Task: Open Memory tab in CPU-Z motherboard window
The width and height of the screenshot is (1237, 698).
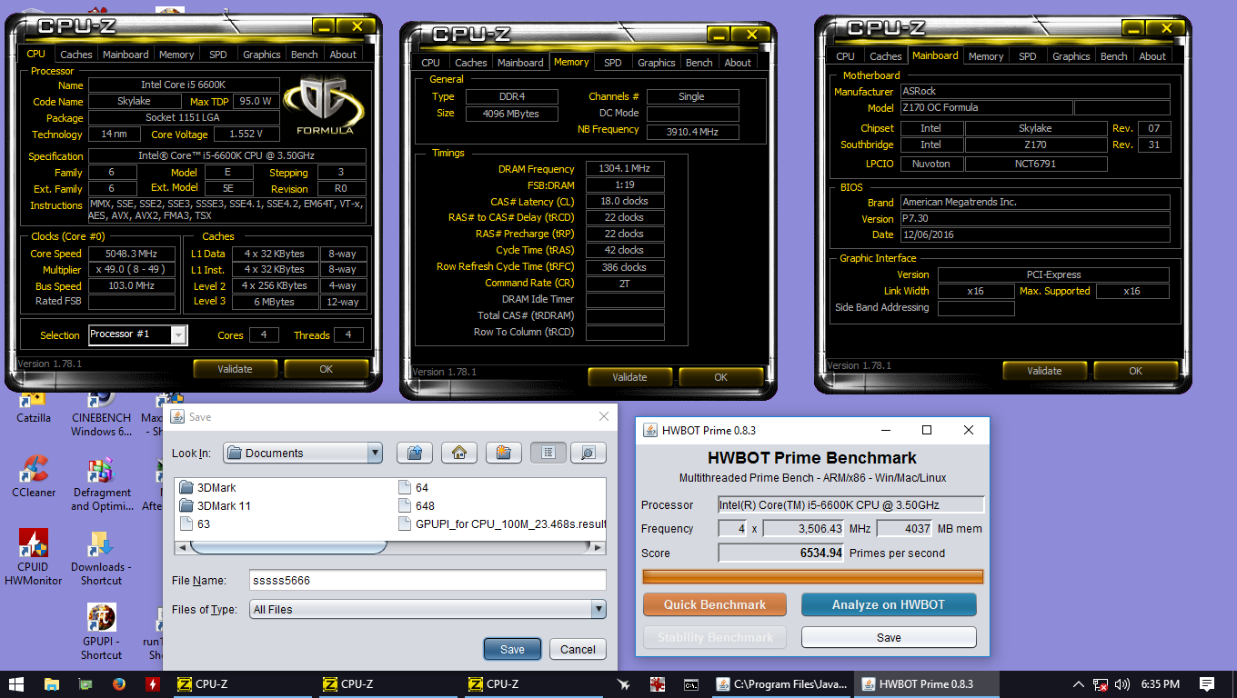Action: coord(986,56)
